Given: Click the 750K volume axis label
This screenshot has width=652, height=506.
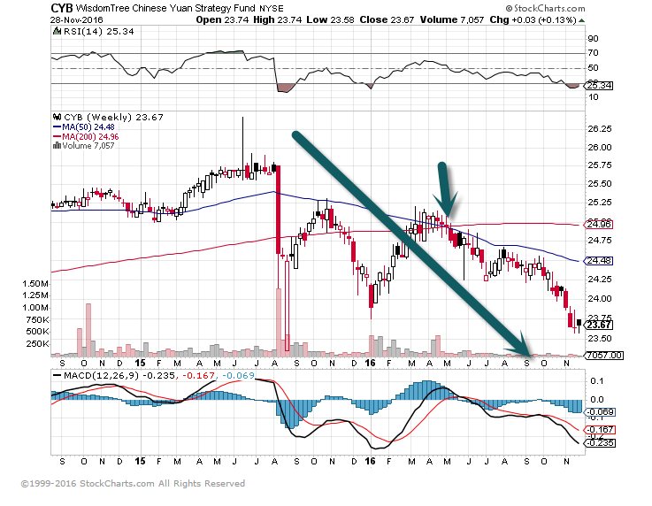Looking at the screenshot, I should click(37, 319).
